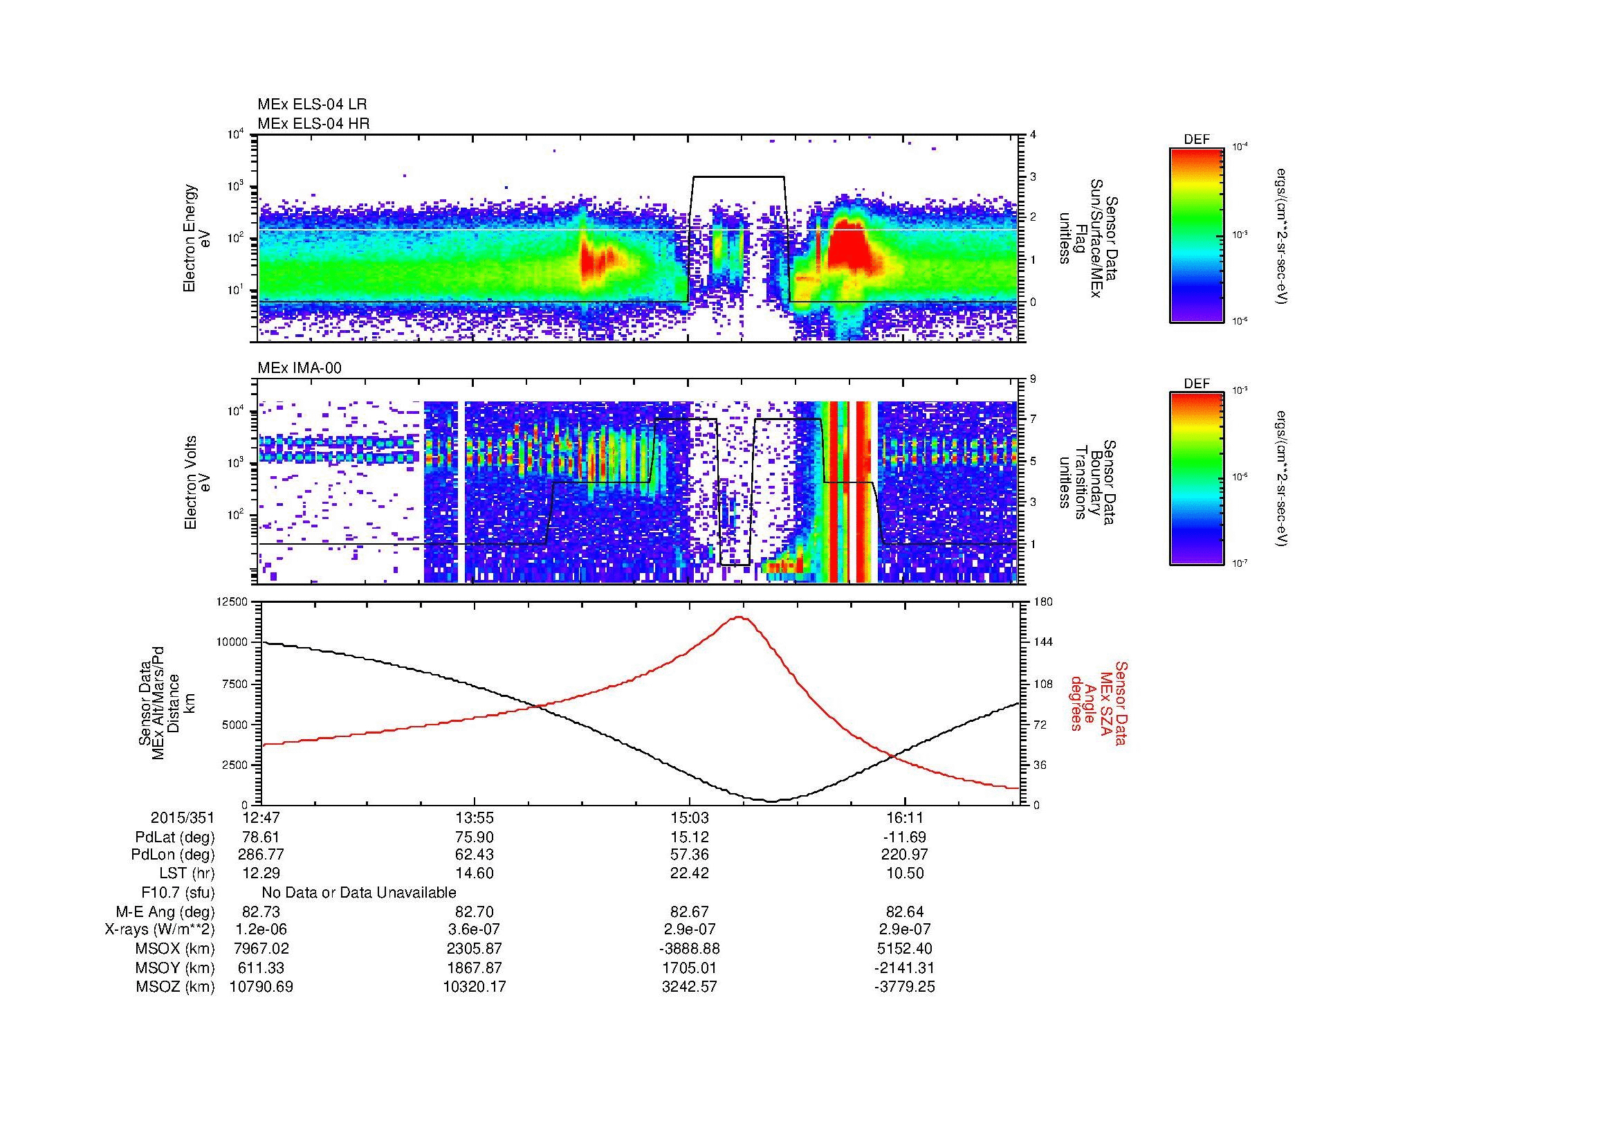This screenshot has width=1618, height=1144.
Task: Select the 'M-E Ang (deg)' row label
Action: coord(165,911)
